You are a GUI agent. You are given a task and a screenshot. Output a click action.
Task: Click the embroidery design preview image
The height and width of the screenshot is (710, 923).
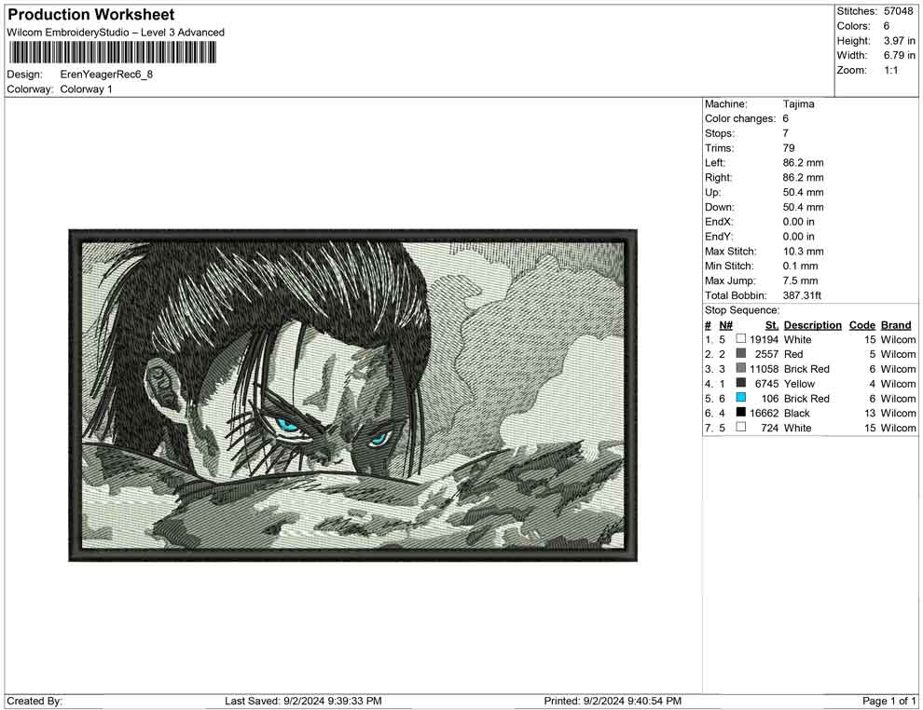pos(352,395)
